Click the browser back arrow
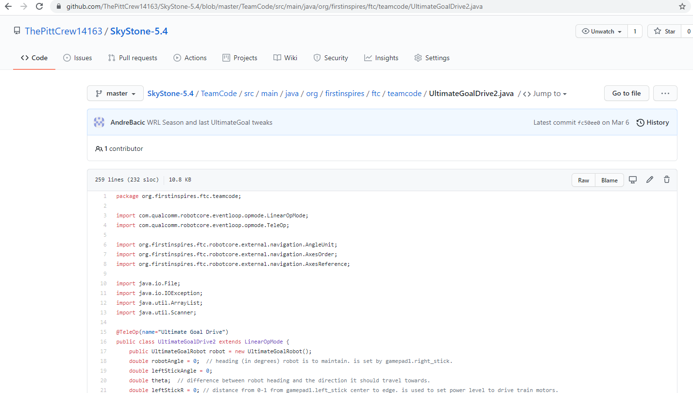The height and width of the screenshot is (393, 693). pyautogui.click(x=8, y=7)
